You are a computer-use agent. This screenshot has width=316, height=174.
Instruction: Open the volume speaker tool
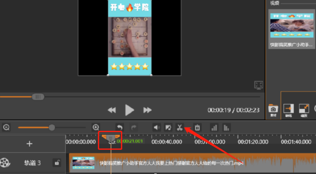point(157,128)
